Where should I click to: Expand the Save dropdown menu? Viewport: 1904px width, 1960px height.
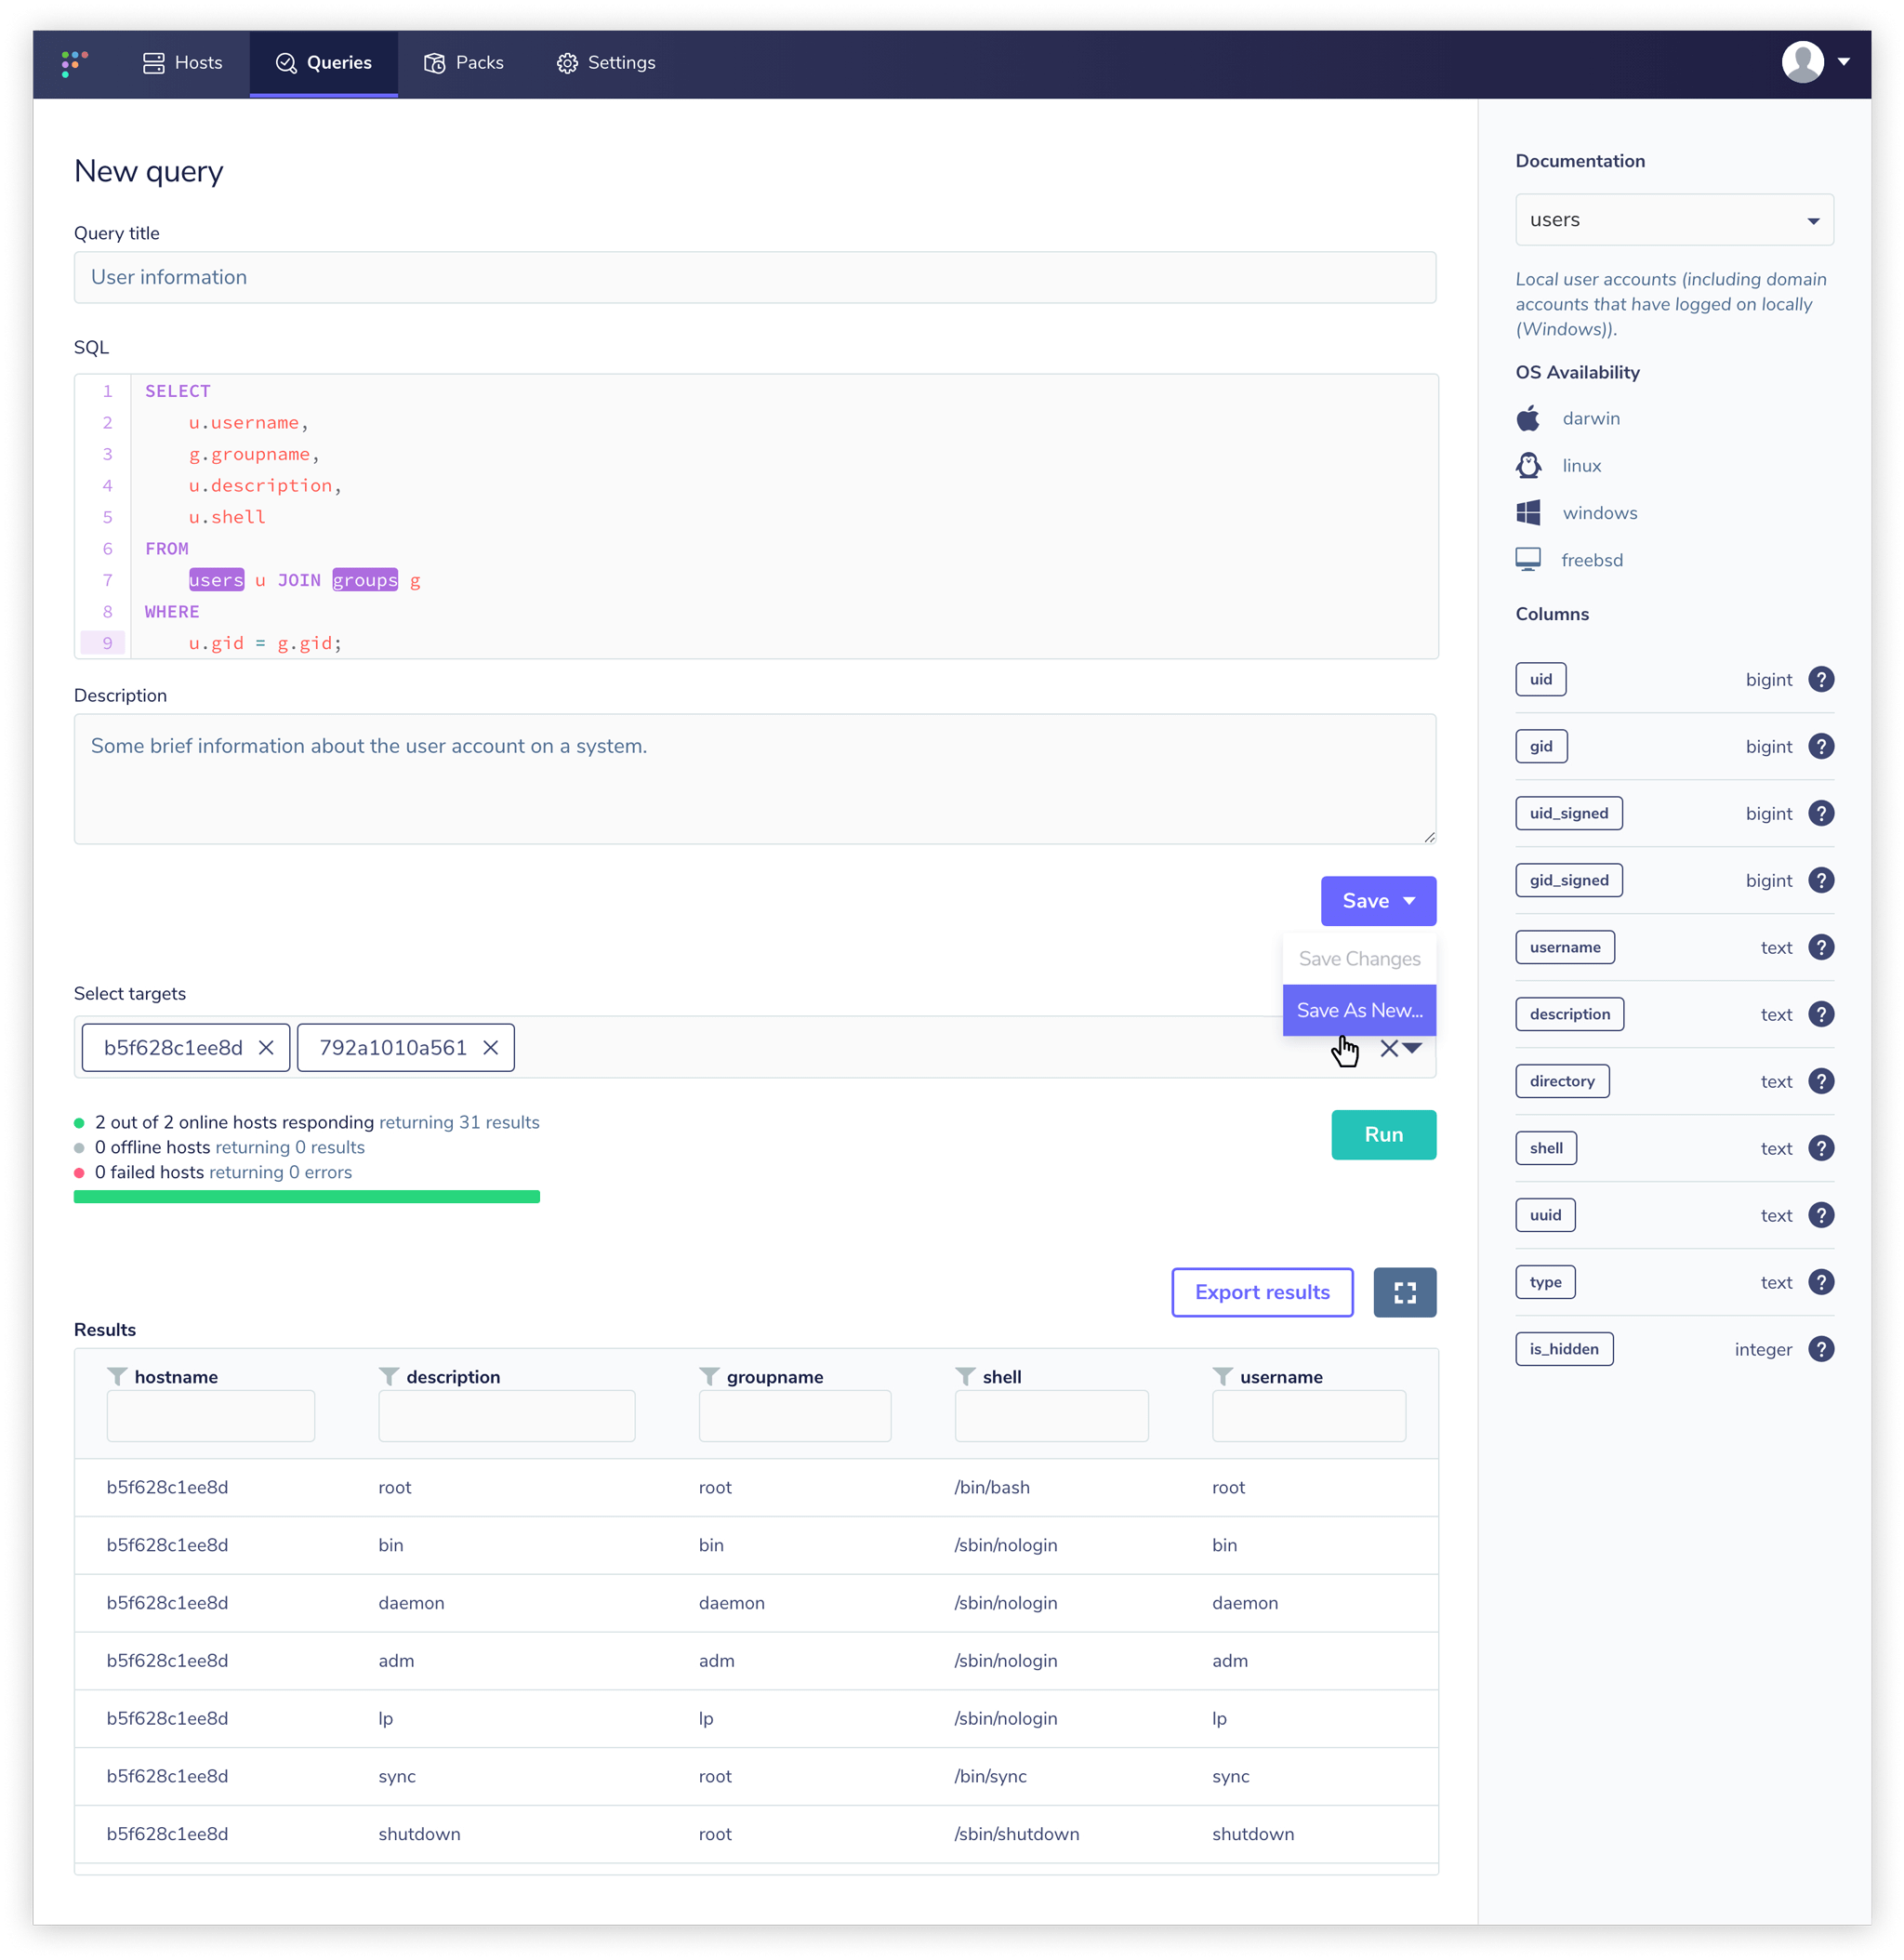coord(1408,901)
